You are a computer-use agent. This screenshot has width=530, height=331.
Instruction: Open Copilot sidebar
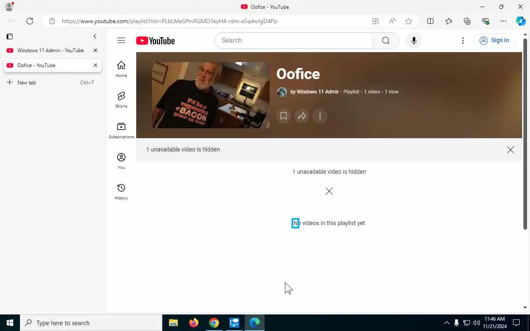(x=521, y=21)
